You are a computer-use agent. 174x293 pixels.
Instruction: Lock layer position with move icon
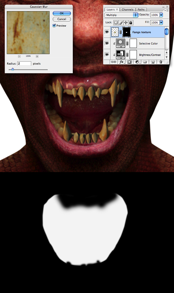(126, 23)
